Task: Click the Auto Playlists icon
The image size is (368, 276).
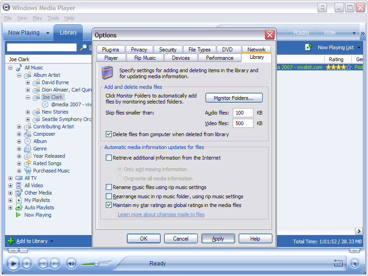Action: pos(19,207)
